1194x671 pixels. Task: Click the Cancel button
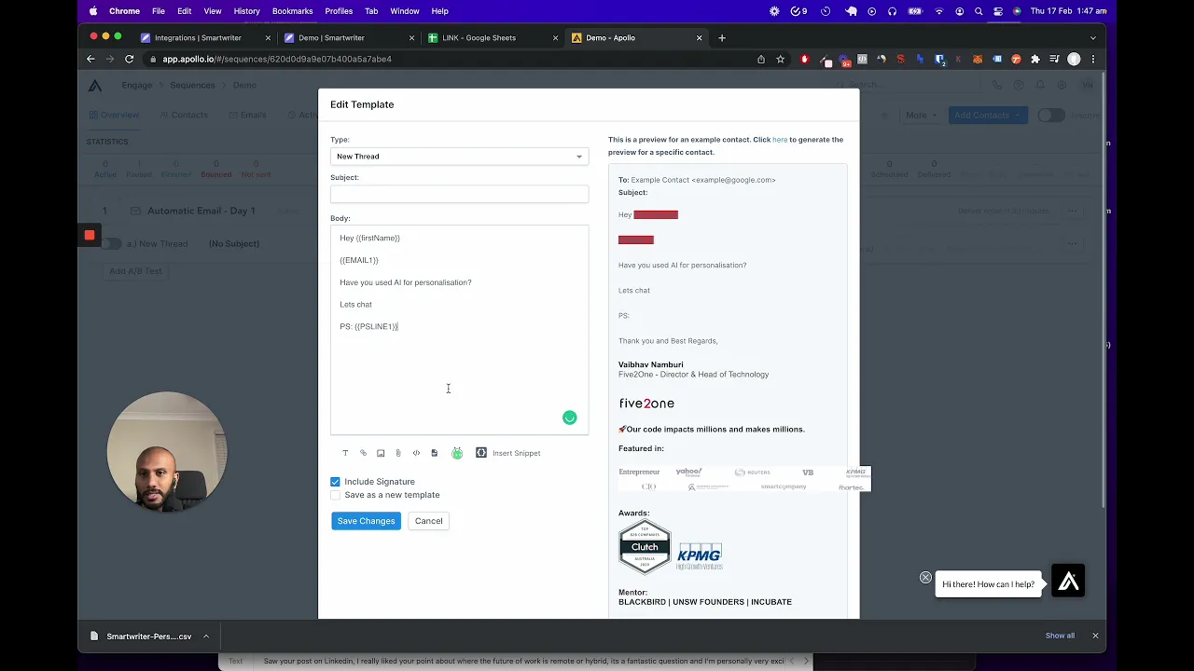point(428,521)
